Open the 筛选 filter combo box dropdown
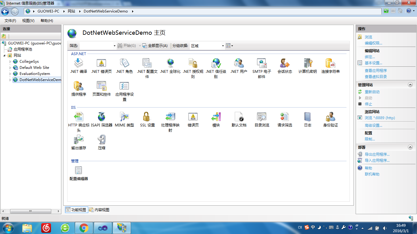The height and width of the screenshot is (234, 417). click(x=114, y=46)
